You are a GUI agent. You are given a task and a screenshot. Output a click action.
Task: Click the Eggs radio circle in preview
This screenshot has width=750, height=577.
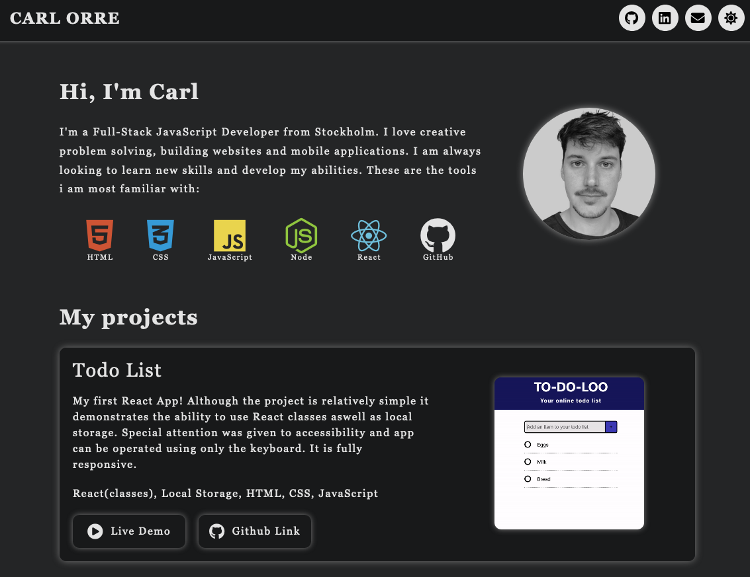(528, 445)
